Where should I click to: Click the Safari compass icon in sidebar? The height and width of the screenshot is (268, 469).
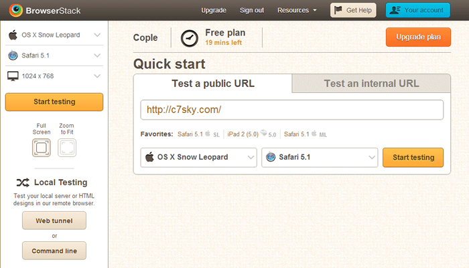tap(13, 55)
